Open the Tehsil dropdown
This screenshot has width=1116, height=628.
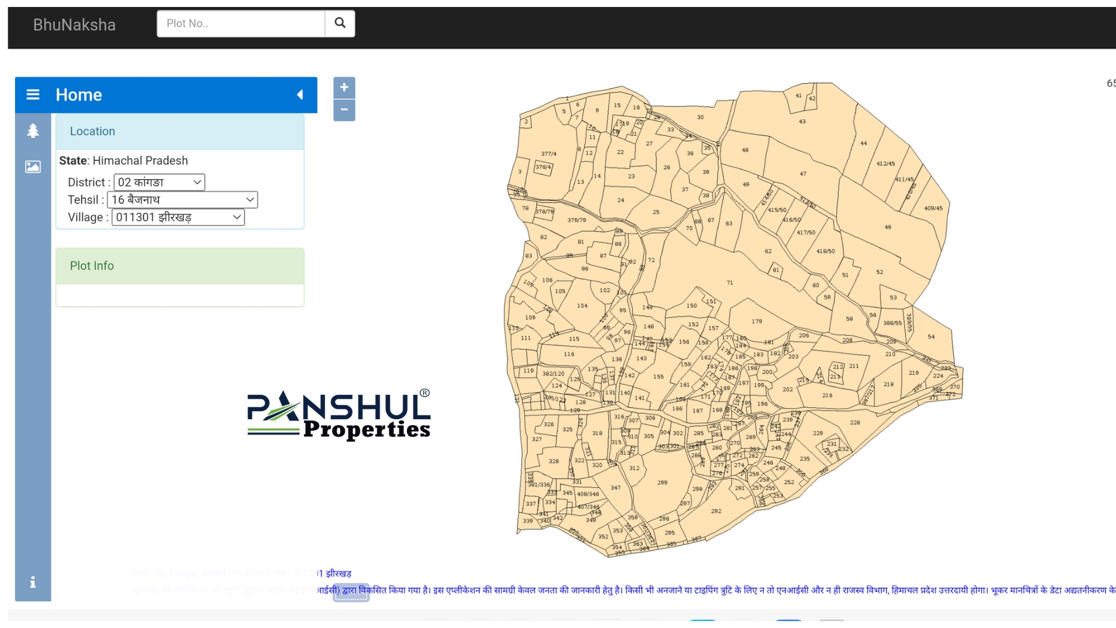click(x=183, y=200)
